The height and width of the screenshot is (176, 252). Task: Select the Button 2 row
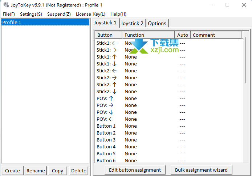click(168, 133)
